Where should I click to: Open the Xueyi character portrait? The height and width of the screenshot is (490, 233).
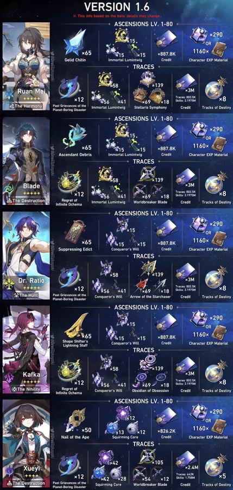(26, 443)
